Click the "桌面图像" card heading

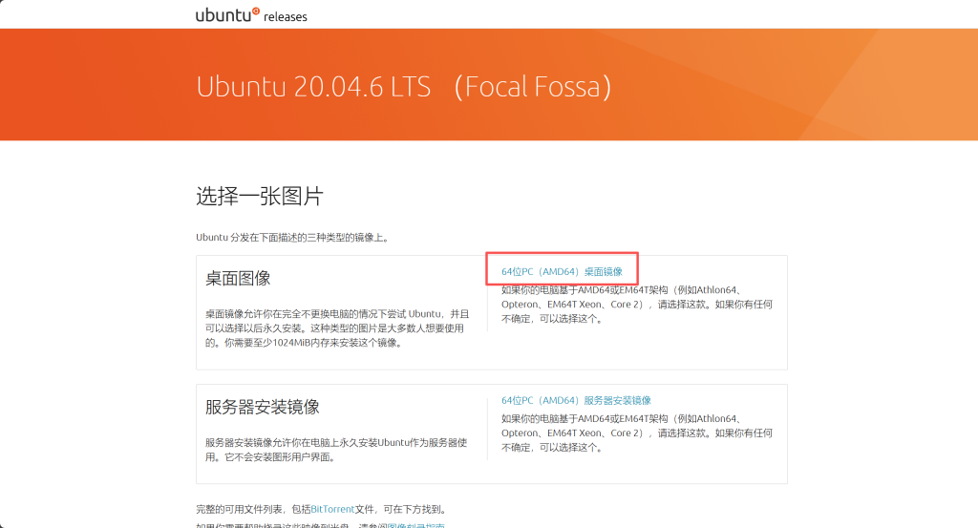(238, 278)
